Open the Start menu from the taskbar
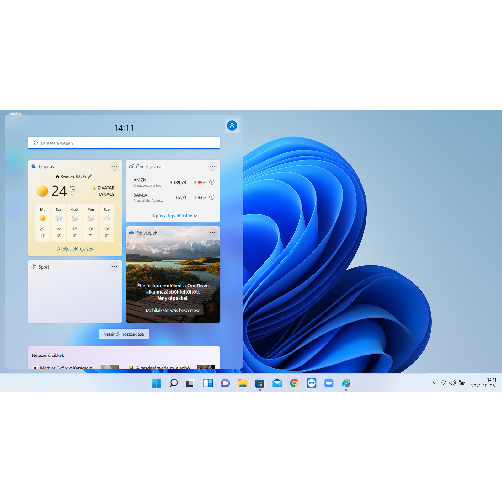 pos(156,383)
